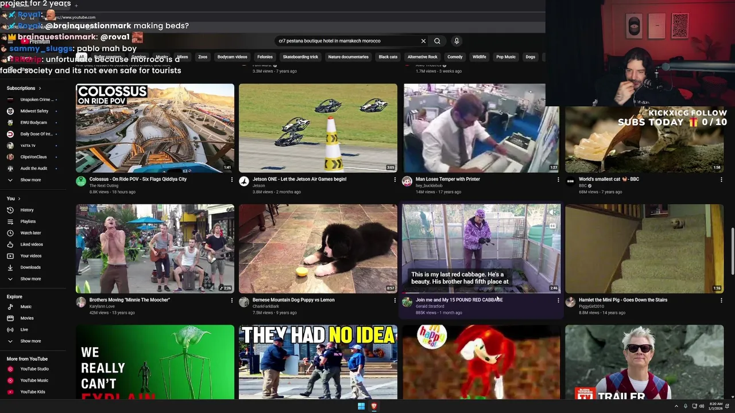
Task: Select the Skateboarding trick chip
Action: pyautogui.click(x=300, y=57)
